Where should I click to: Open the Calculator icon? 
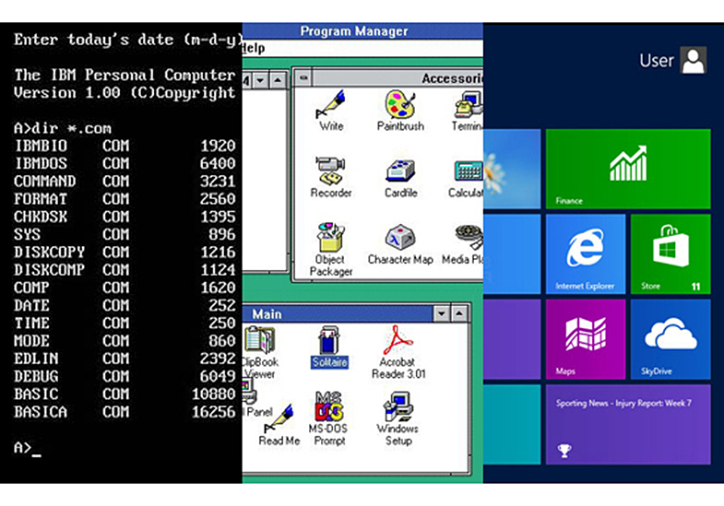466,179
